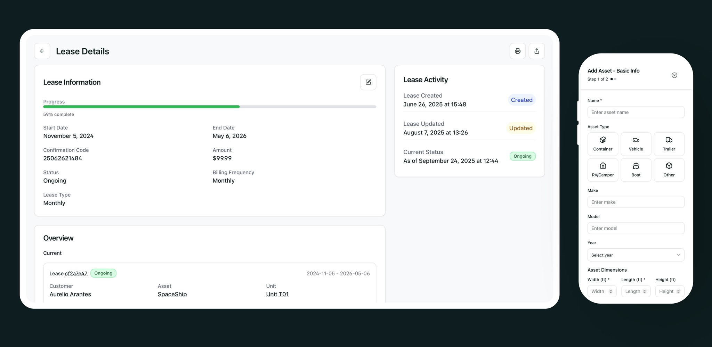Select the confirmation code 25062621484
The width and height of the screenshot is (712, 347).
point(63,158)
